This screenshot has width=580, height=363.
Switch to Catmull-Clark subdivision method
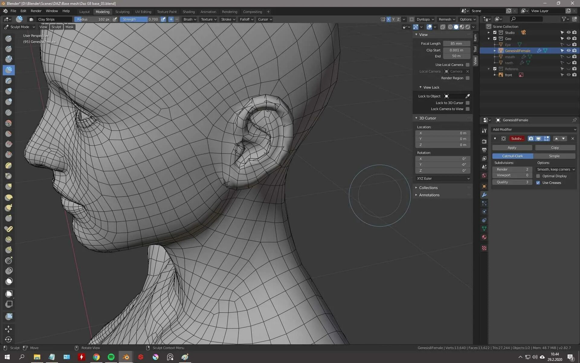[x=512, y=155]
